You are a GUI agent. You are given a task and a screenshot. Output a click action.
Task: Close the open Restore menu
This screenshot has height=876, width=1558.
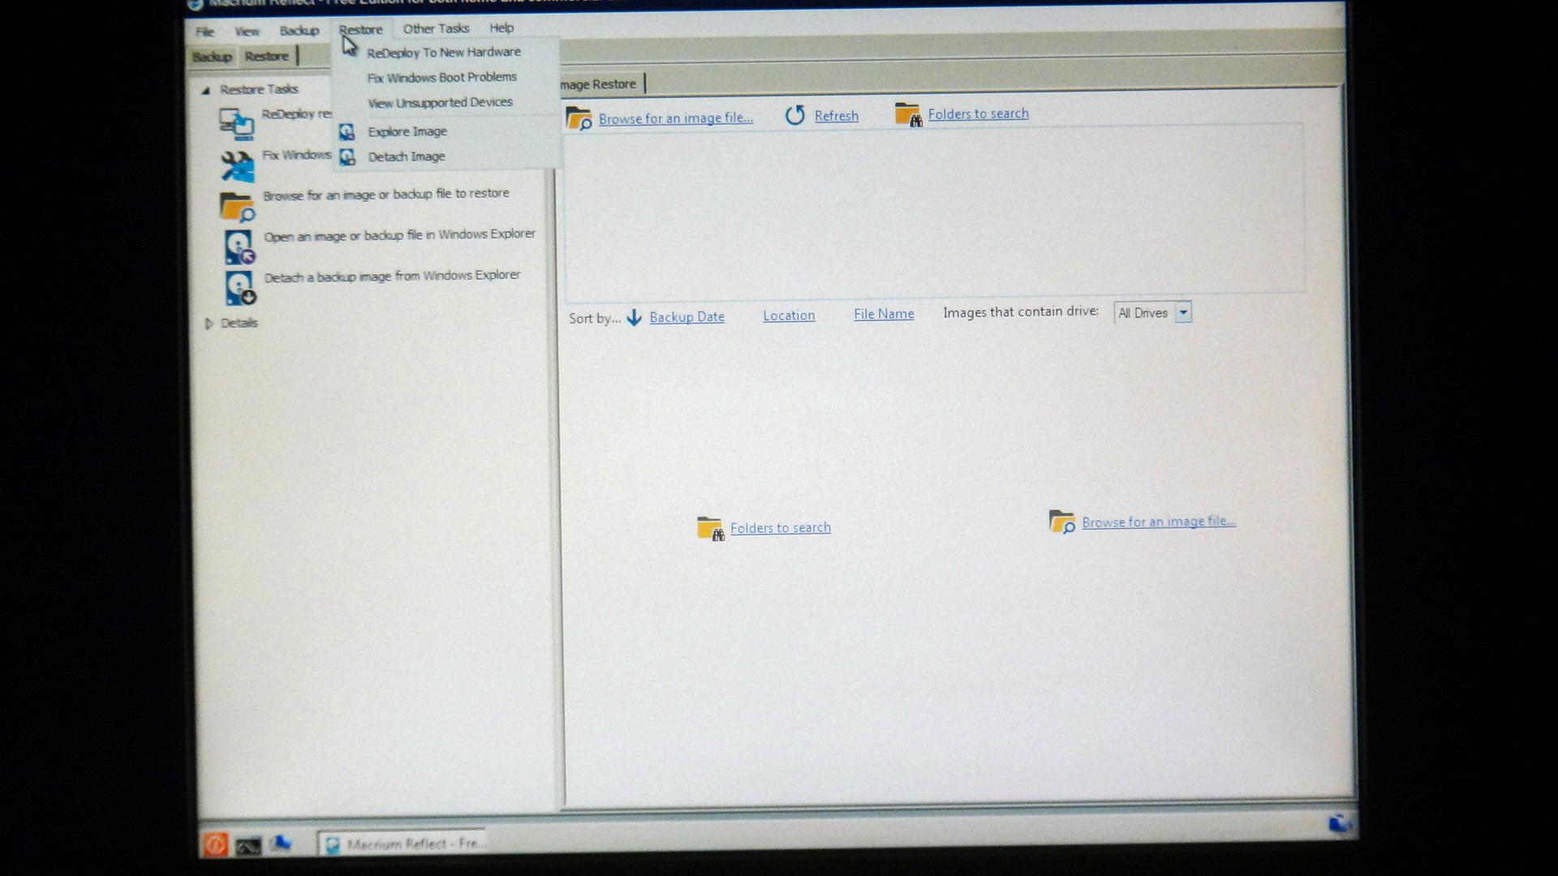(360, 29)
